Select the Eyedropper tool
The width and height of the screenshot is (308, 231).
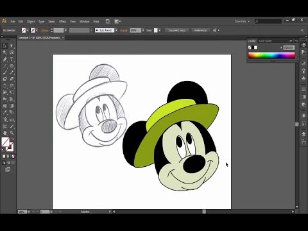tap(5, 112)
